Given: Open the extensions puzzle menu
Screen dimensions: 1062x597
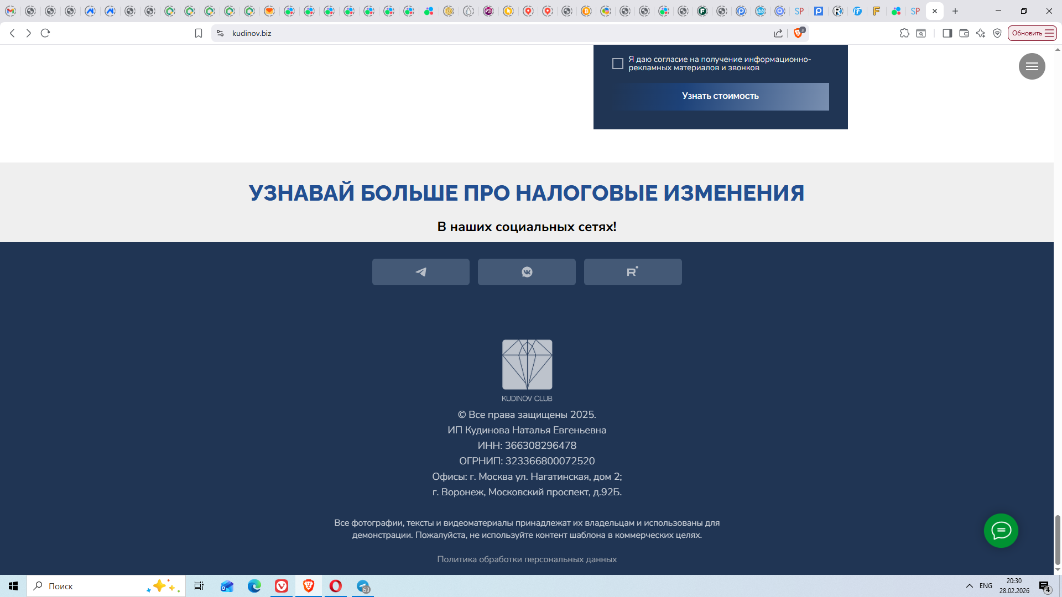Looking at the screenshot, I should point(904,33).
